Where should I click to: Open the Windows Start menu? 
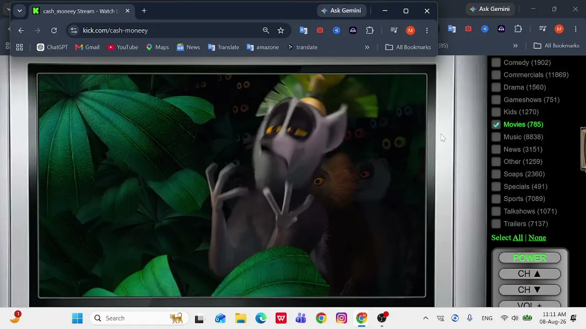tap(77, 318)
